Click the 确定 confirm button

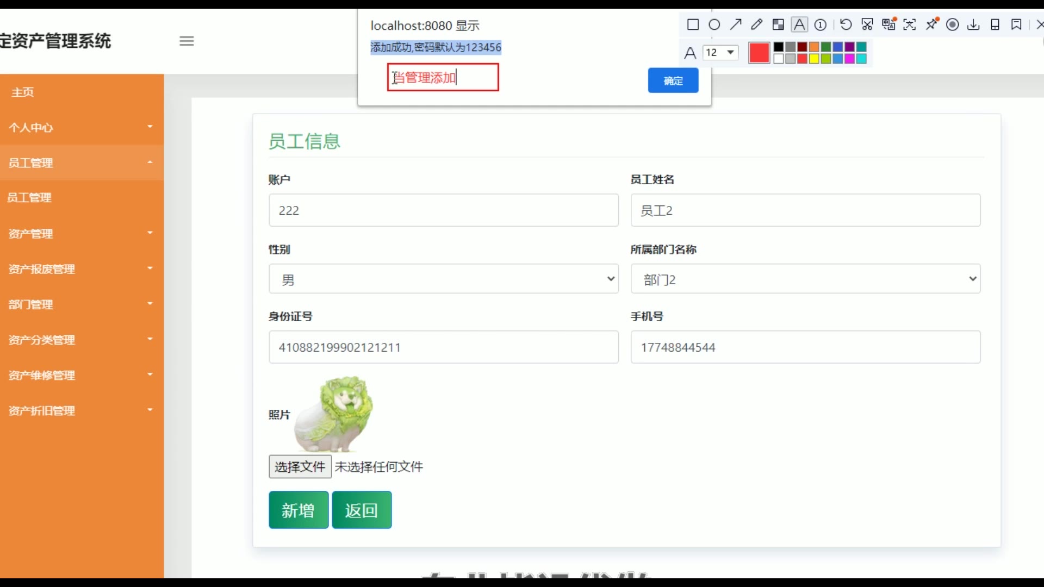click(x=673, y=80)
